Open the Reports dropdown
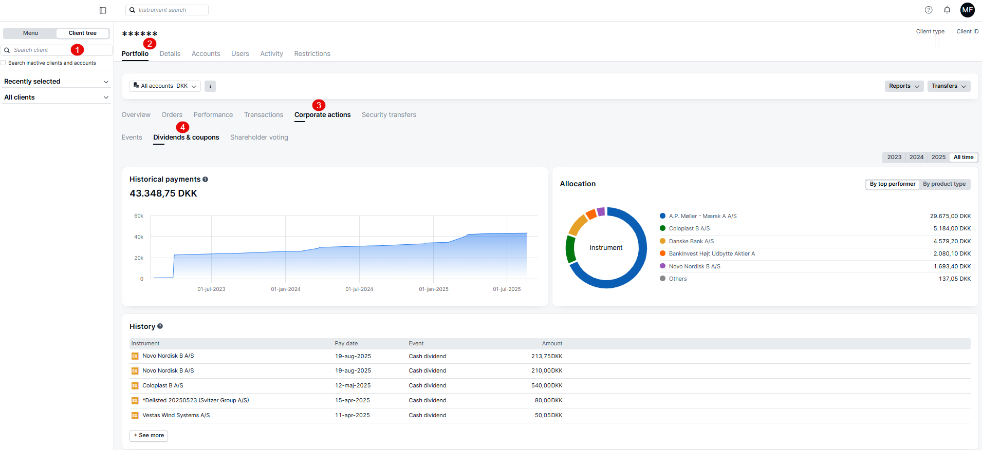The image size is (982, 450). [904, 86]
